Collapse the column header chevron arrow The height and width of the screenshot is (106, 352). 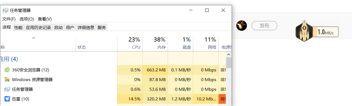click(33, 38)
